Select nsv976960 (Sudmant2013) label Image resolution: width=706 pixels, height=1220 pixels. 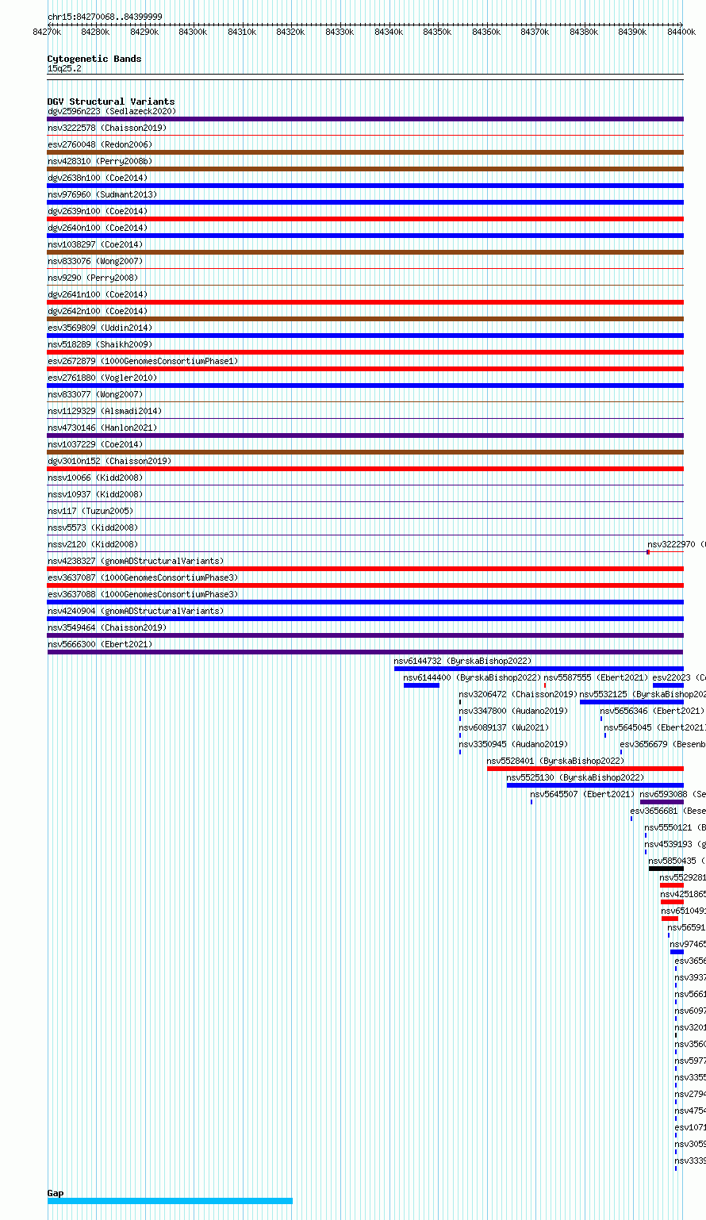pos(102,194)
